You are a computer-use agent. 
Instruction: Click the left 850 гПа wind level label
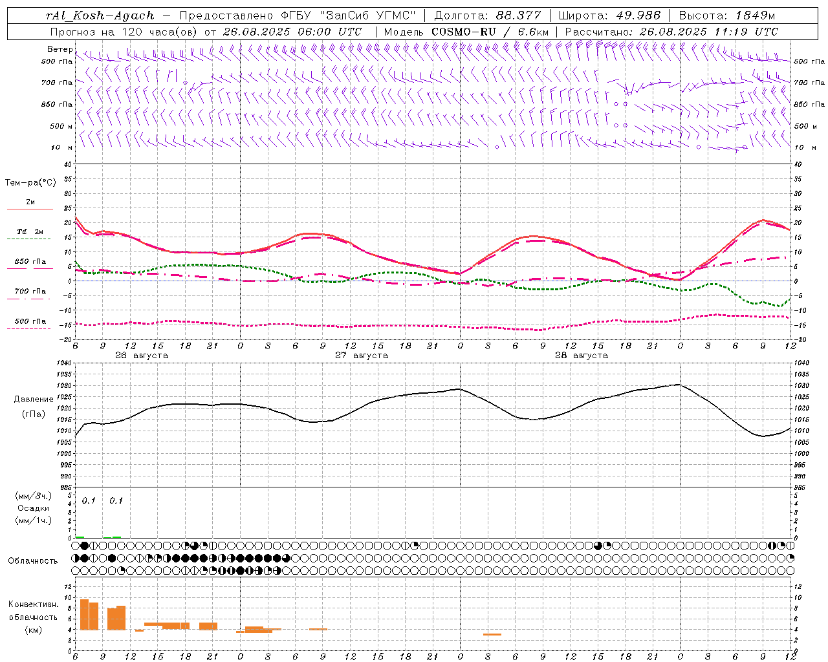pyautogui.click(x=57, y=104)
